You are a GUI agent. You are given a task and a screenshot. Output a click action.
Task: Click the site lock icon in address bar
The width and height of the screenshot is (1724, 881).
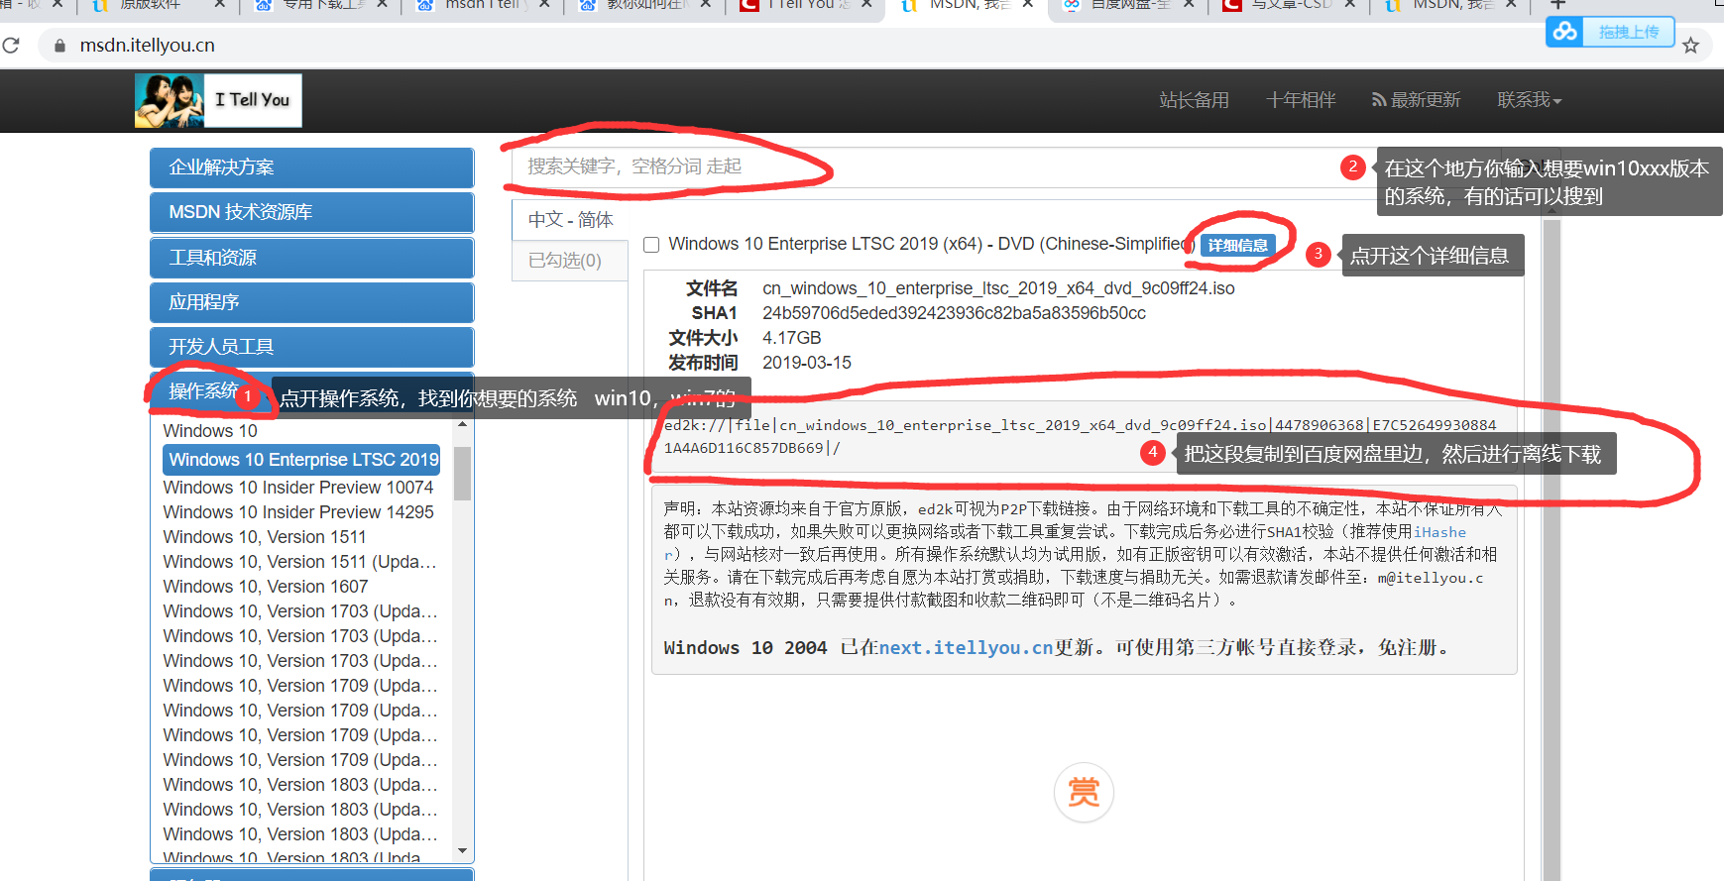pos(60,46)
